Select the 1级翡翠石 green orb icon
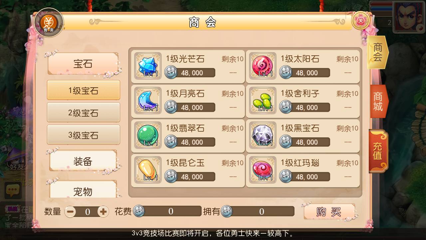Viewport: 426px width, 240px height. 148,135
